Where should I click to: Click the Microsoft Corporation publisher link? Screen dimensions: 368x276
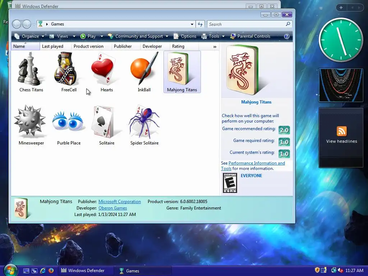pos(120,202)
